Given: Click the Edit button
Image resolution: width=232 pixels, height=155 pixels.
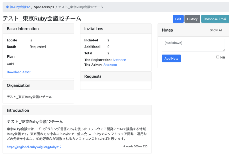Looking at the screenshot, I should coord(178,19).
